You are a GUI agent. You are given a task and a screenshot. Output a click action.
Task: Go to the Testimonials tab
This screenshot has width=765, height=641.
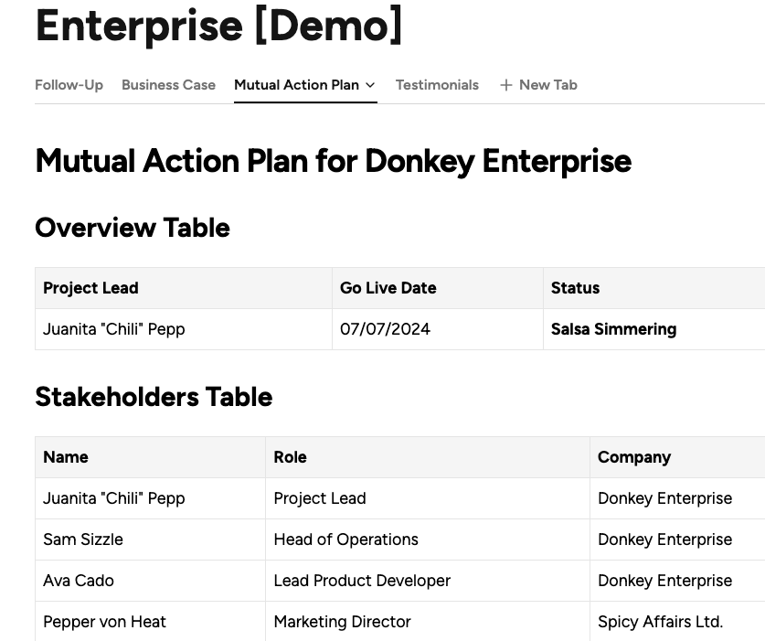(x=437, y=85)
